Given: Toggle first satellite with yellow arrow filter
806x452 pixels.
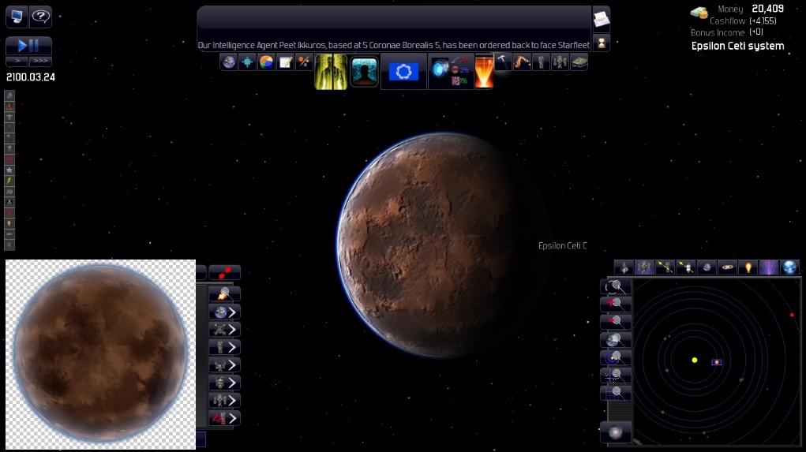Looking at the screenshot, I should (x=665, y=267).
